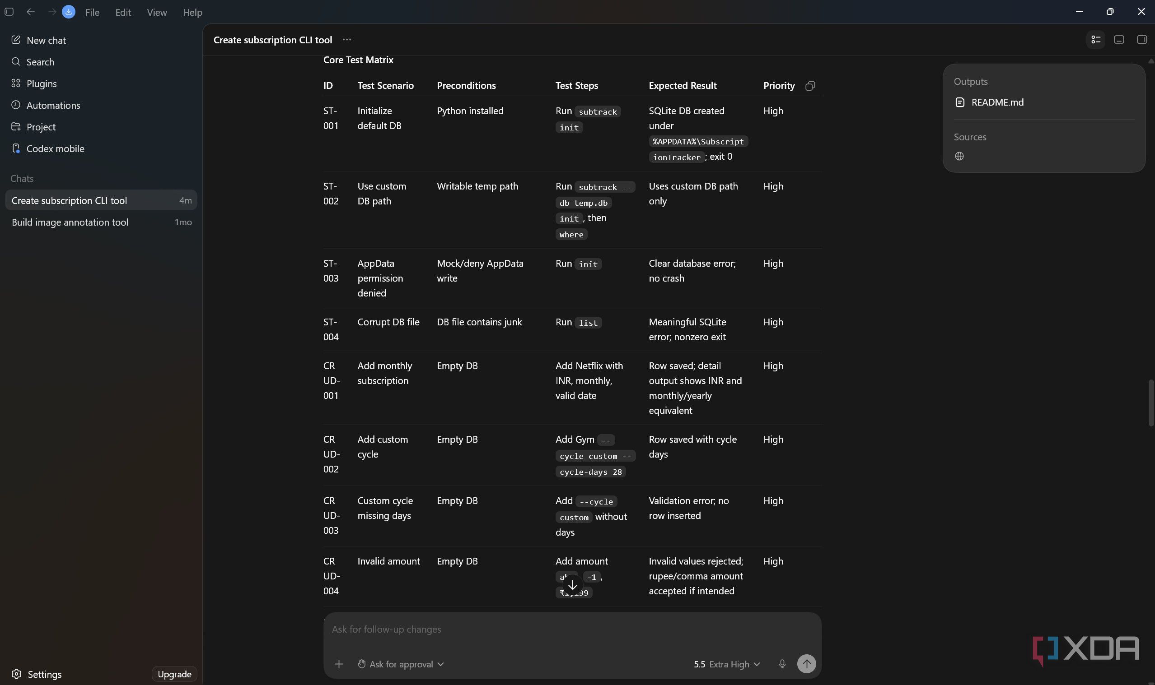Toggle the left sidebar panel icon

(9, 12)
